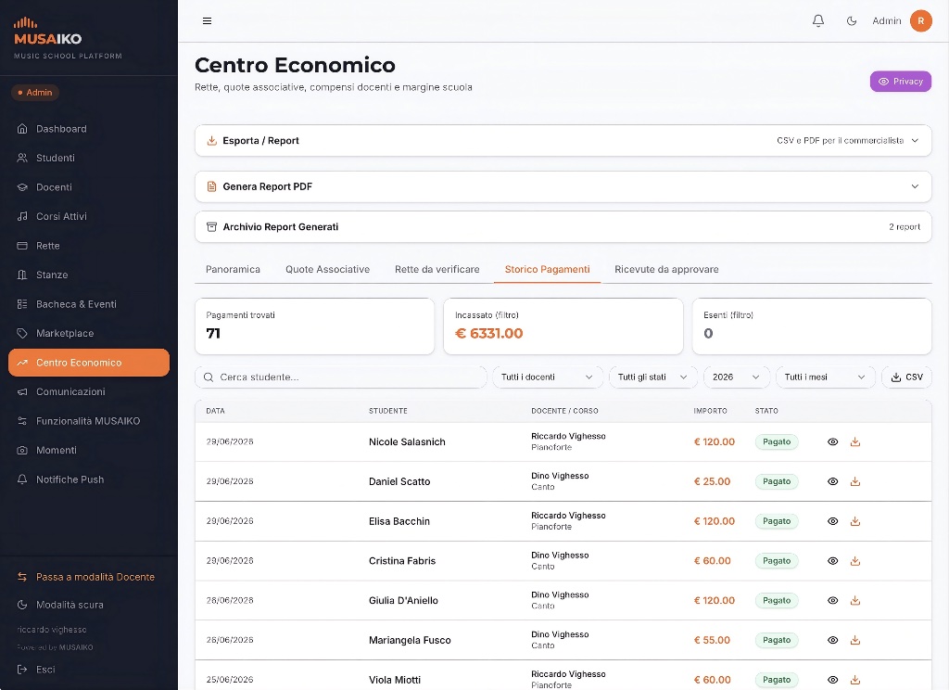Toggle dark mode moon icon in top bar
The height and width of the screenshot is (690, 949).
852,21
